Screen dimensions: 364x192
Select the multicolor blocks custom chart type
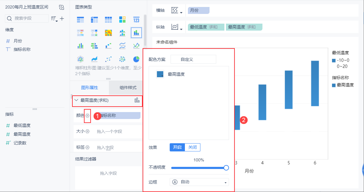(122, 20)
